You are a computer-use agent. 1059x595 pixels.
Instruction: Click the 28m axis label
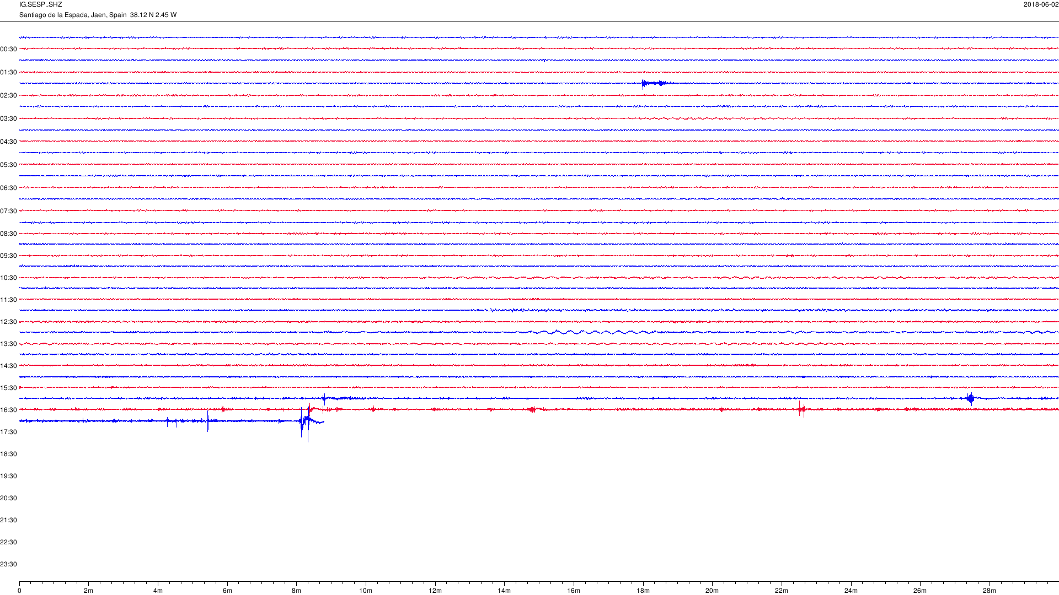click(x=990, y=591)
